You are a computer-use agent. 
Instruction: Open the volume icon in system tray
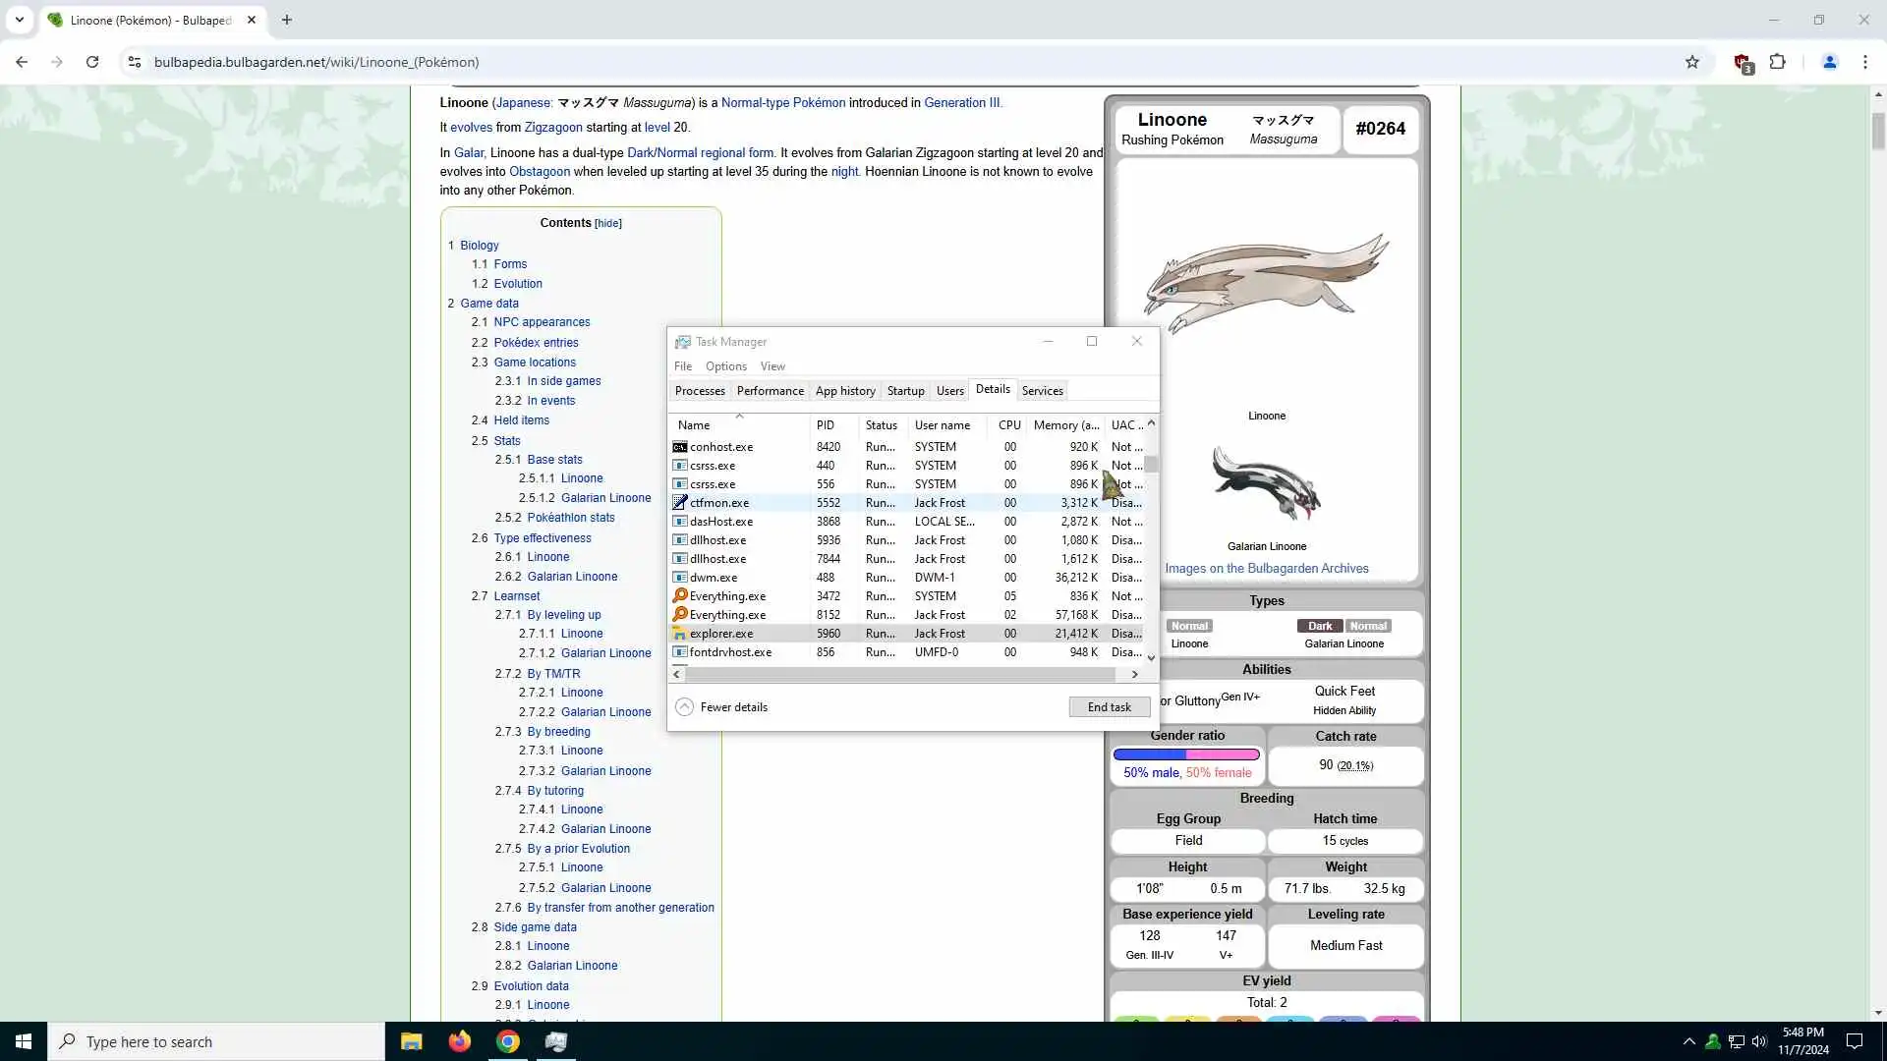tap(1759, 1041)
